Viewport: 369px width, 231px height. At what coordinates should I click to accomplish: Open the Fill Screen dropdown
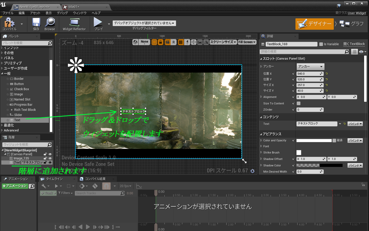(247, 42)
